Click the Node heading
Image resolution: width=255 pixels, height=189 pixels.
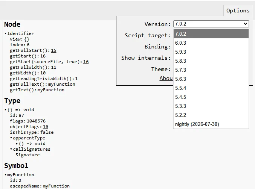point(12,24)
